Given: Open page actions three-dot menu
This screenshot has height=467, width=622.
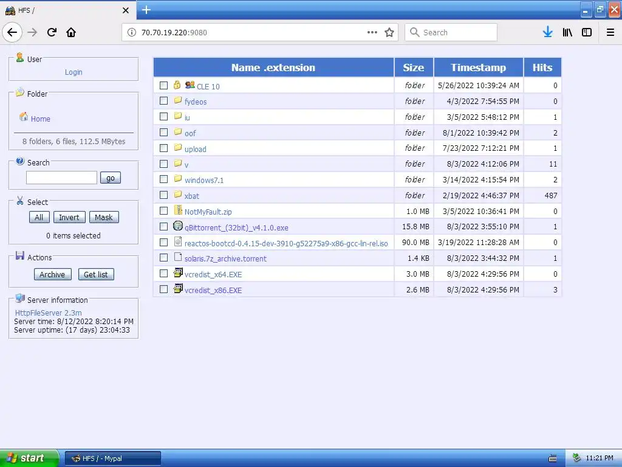Looking at the screenshot, I should pos(372,32).
